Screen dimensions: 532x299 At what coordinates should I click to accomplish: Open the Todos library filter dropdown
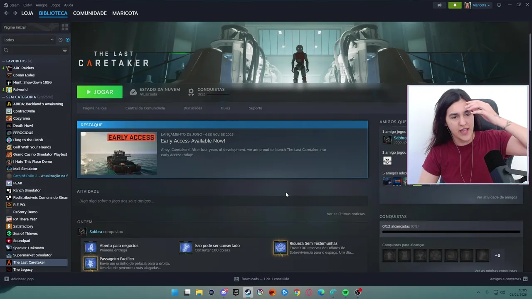[29, 40]
